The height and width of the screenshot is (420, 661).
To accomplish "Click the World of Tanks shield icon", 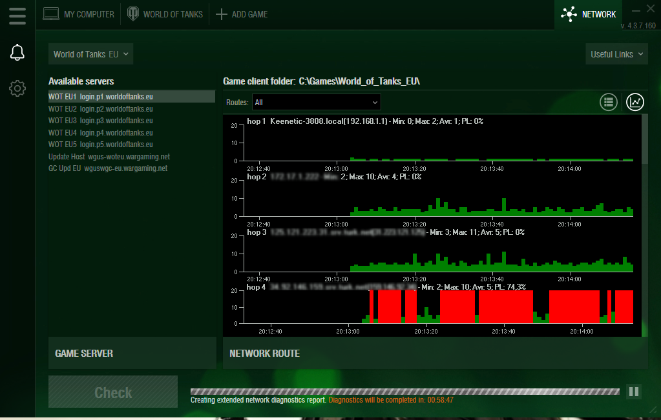I will pyautogui.click(x=133, y=14).
